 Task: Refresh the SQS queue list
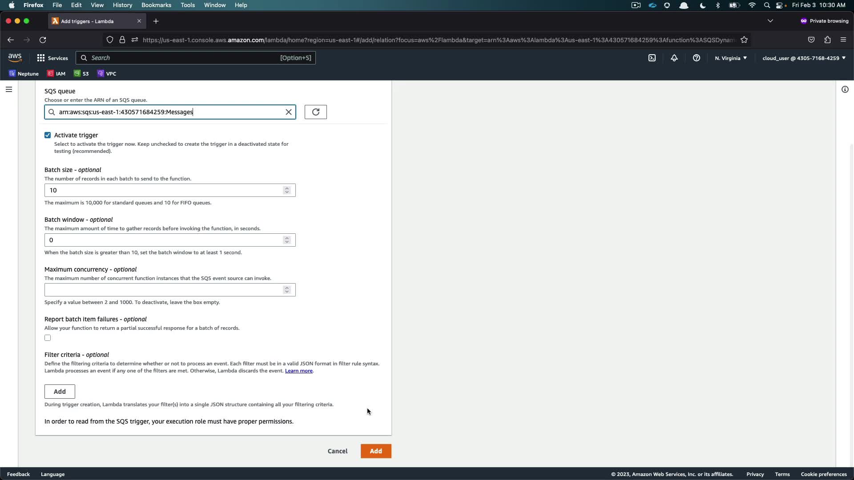[x=316, y=112]
